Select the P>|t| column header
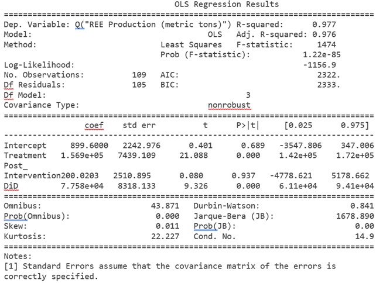Image resolution: width=376 pixels, height=283 pixels. pos(247,125)
